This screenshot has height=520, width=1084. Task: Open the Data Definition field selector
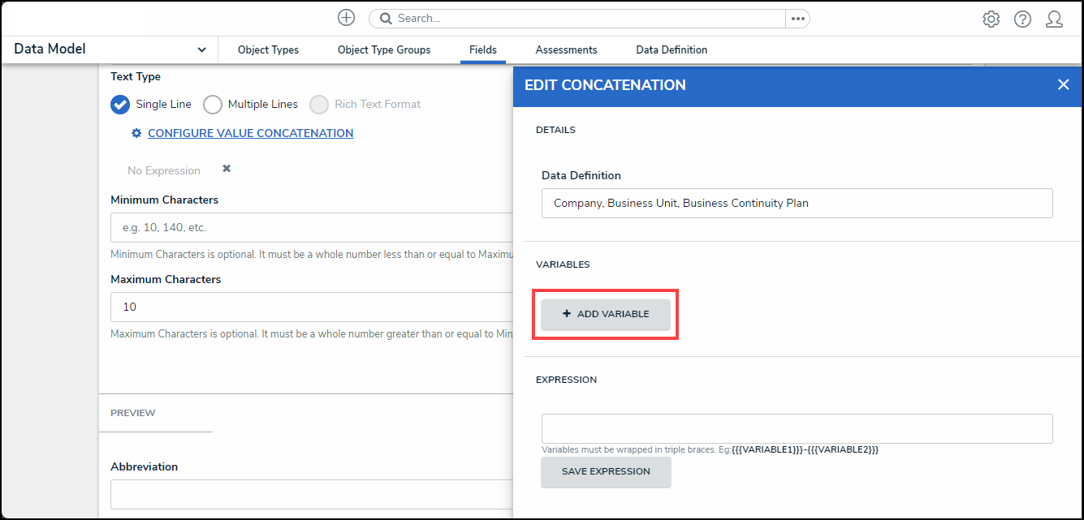[797, 204]
